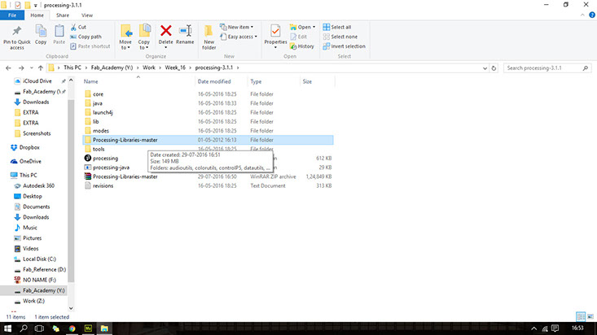Switch to Details view icon
Screen dimensions: 597x335
click(x=581, y=316)
